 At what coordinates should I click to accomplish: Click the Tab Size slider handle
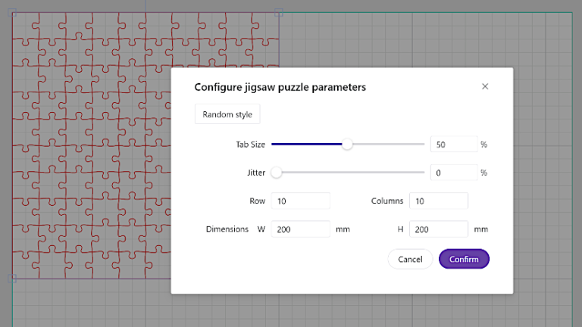347,144
